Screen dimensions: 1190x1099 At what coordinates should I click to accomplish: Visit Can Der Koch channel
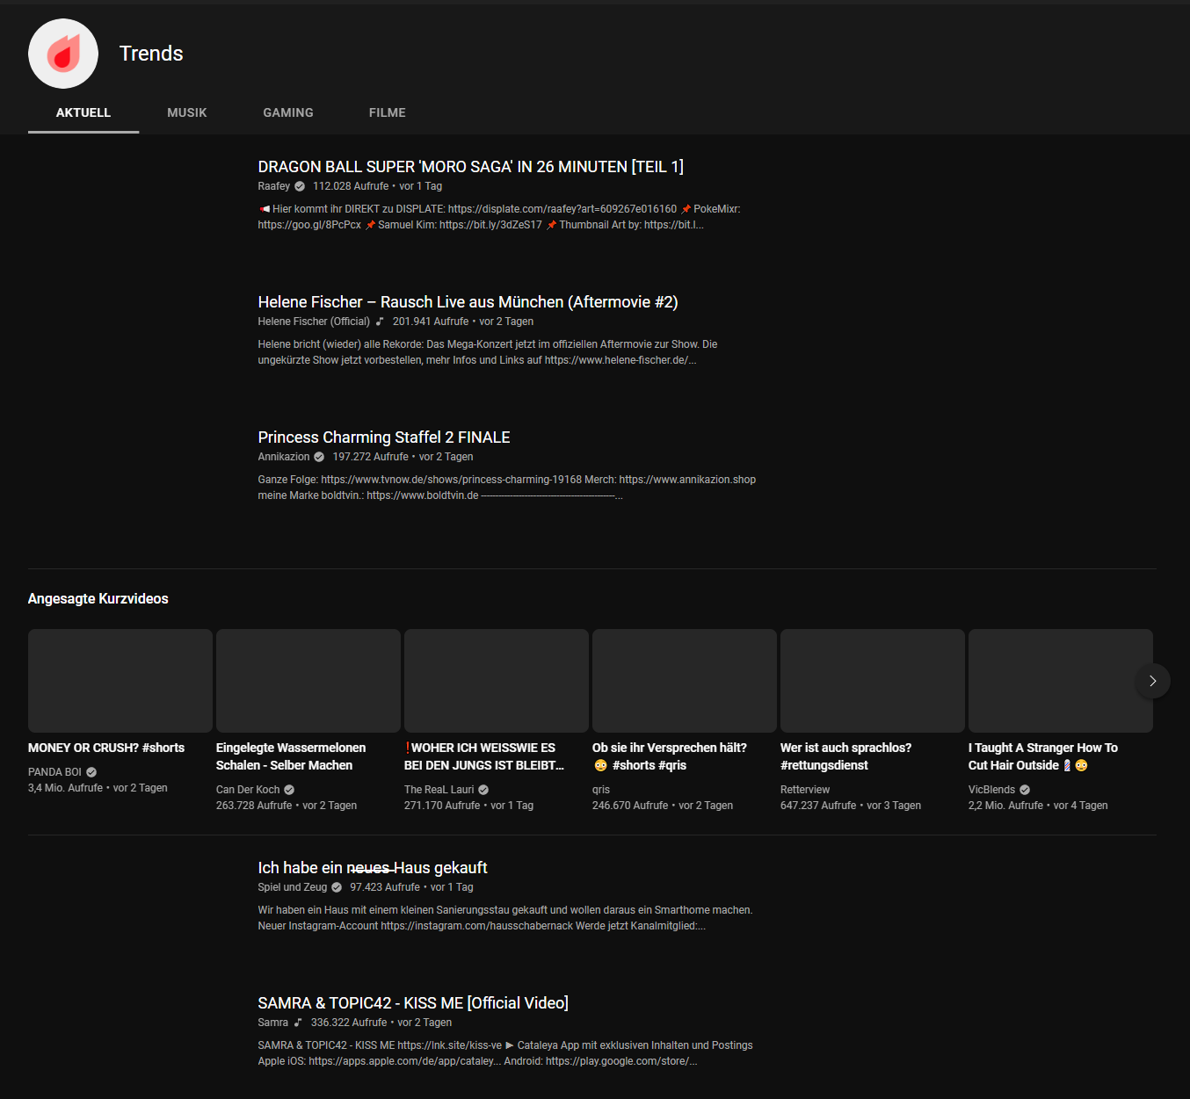coord(248,790)
